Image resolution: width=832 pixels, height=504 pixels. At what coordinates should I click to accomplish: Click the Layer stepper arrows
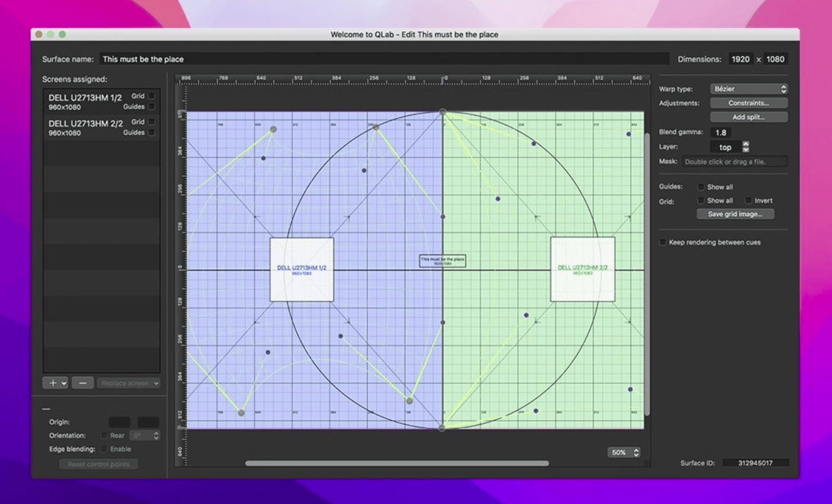(746, 147)
